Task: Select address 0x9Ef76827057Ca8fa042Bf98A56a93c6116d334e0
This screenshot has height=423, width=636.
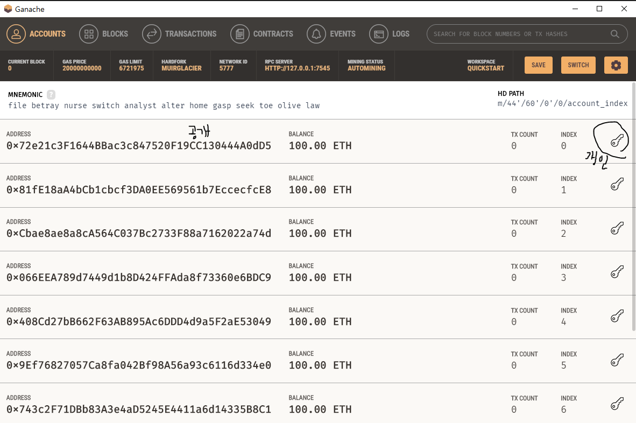Action: tap(139, 365)
